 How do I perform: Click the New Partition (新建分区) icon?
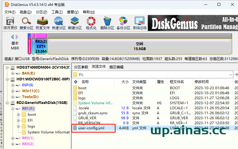[75, 23]
